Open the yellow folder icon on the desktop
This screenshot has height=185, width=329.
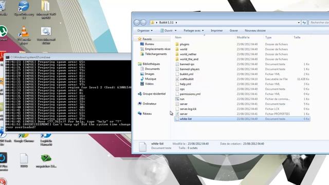click(x=46, y=9)
